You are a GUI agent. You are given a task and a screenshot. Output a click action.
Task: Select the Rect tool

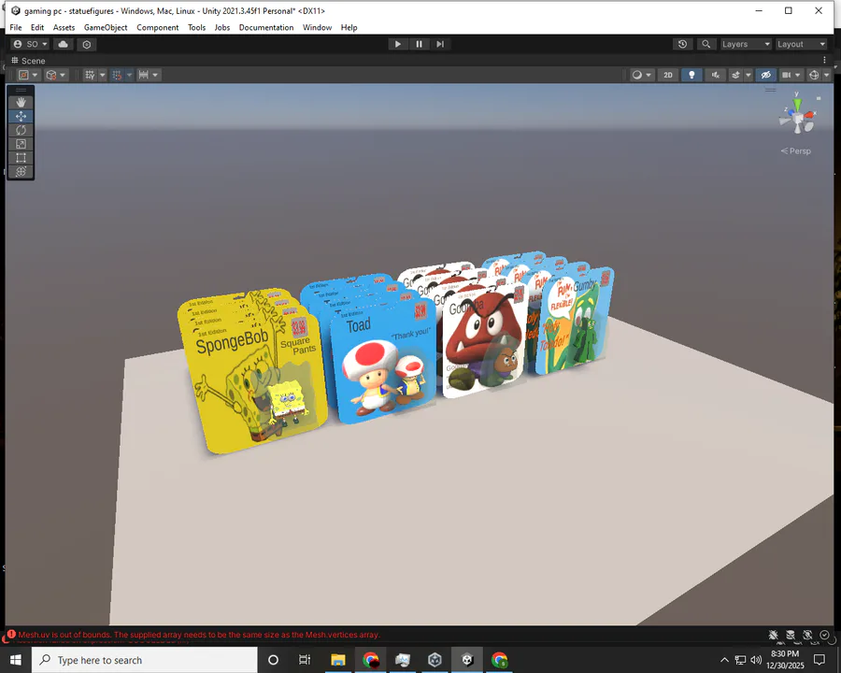click(21, 158)
